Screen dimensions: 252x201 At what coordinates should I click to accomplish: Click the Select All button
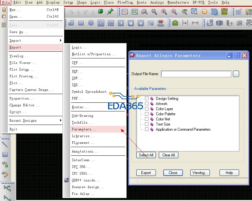point(146,155)
